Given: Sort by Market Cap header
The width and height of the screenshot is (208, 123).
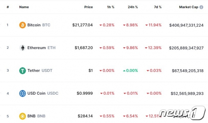Looking at the screenshot, I should [x=189, y=7].
